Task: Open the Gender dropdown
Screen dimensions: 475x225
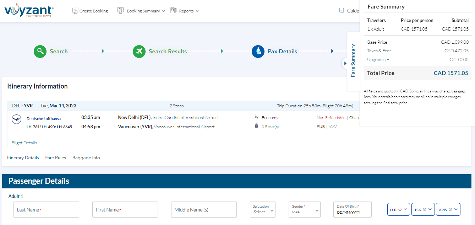Action: 304,210
